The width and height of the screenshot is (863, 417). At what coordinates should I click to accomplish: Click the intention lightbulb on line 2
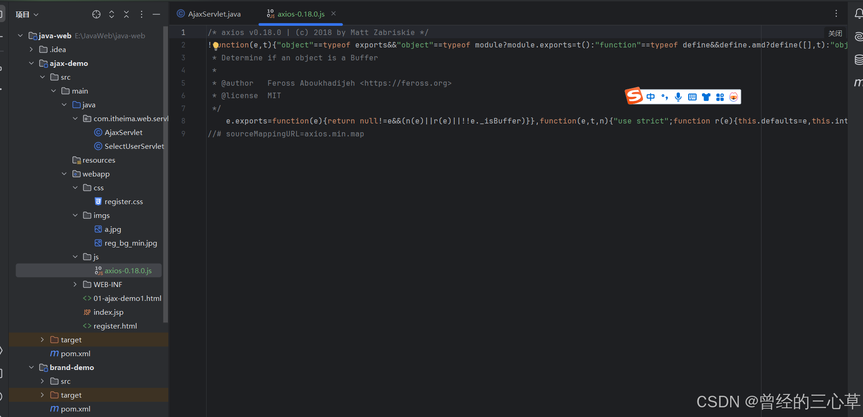pyautogui.click(x=215, y=46)
